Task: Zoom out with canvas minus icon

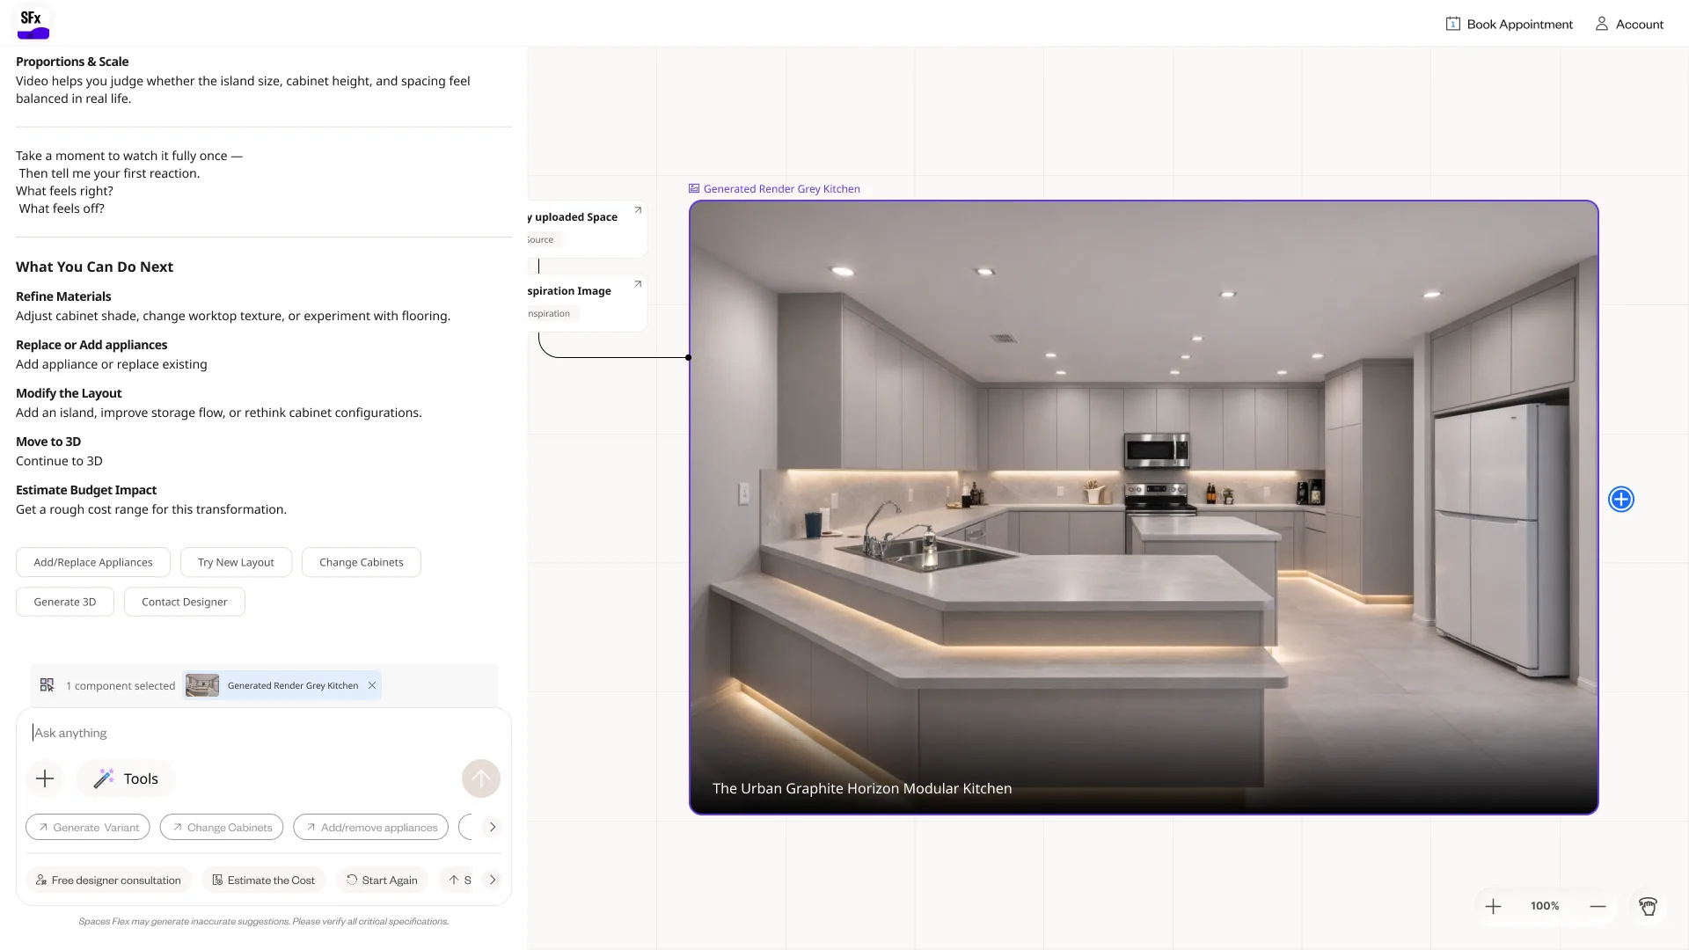Action: [1598, 906]
